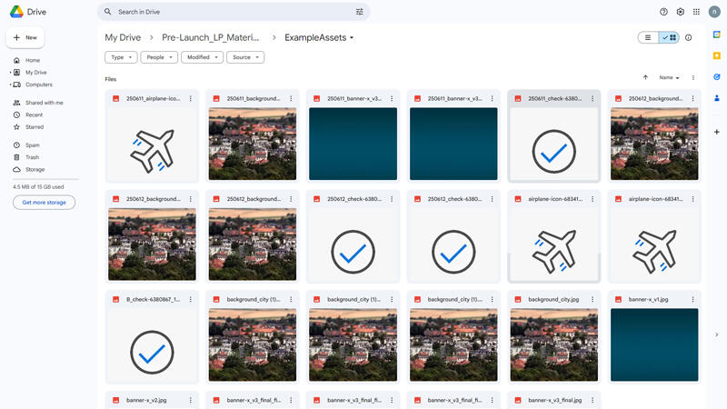
Task: Click the storage usage progress bar
Action: pos(46,179)
